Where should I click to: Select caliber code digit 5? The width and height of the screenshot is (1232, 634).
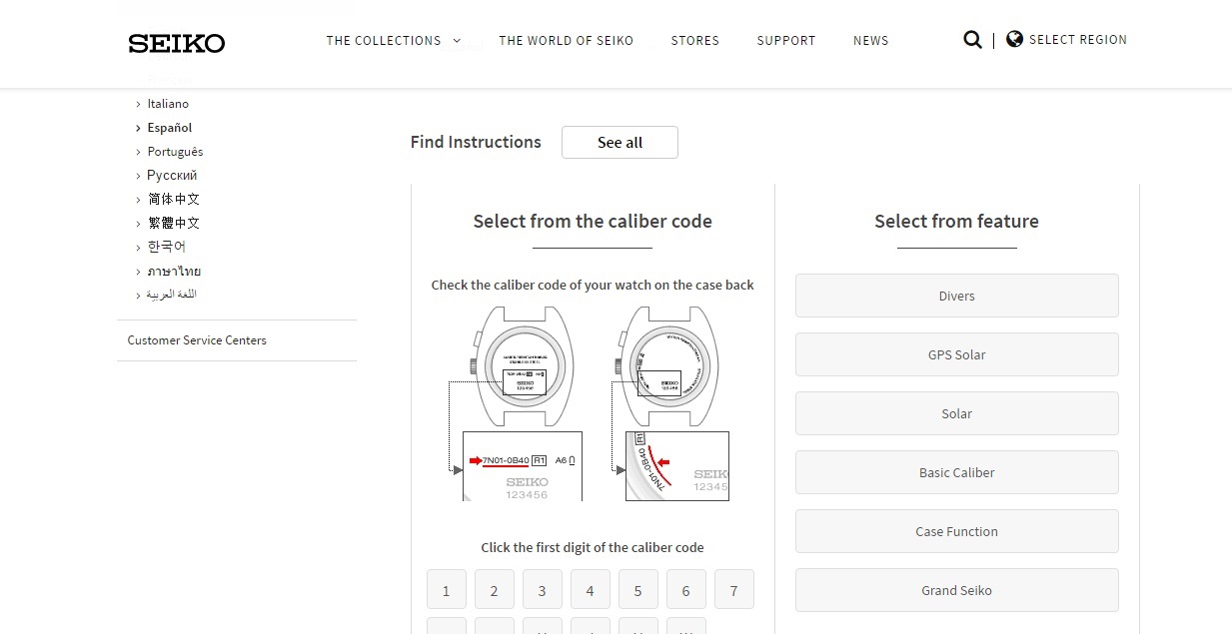click(x=637, y=590)
